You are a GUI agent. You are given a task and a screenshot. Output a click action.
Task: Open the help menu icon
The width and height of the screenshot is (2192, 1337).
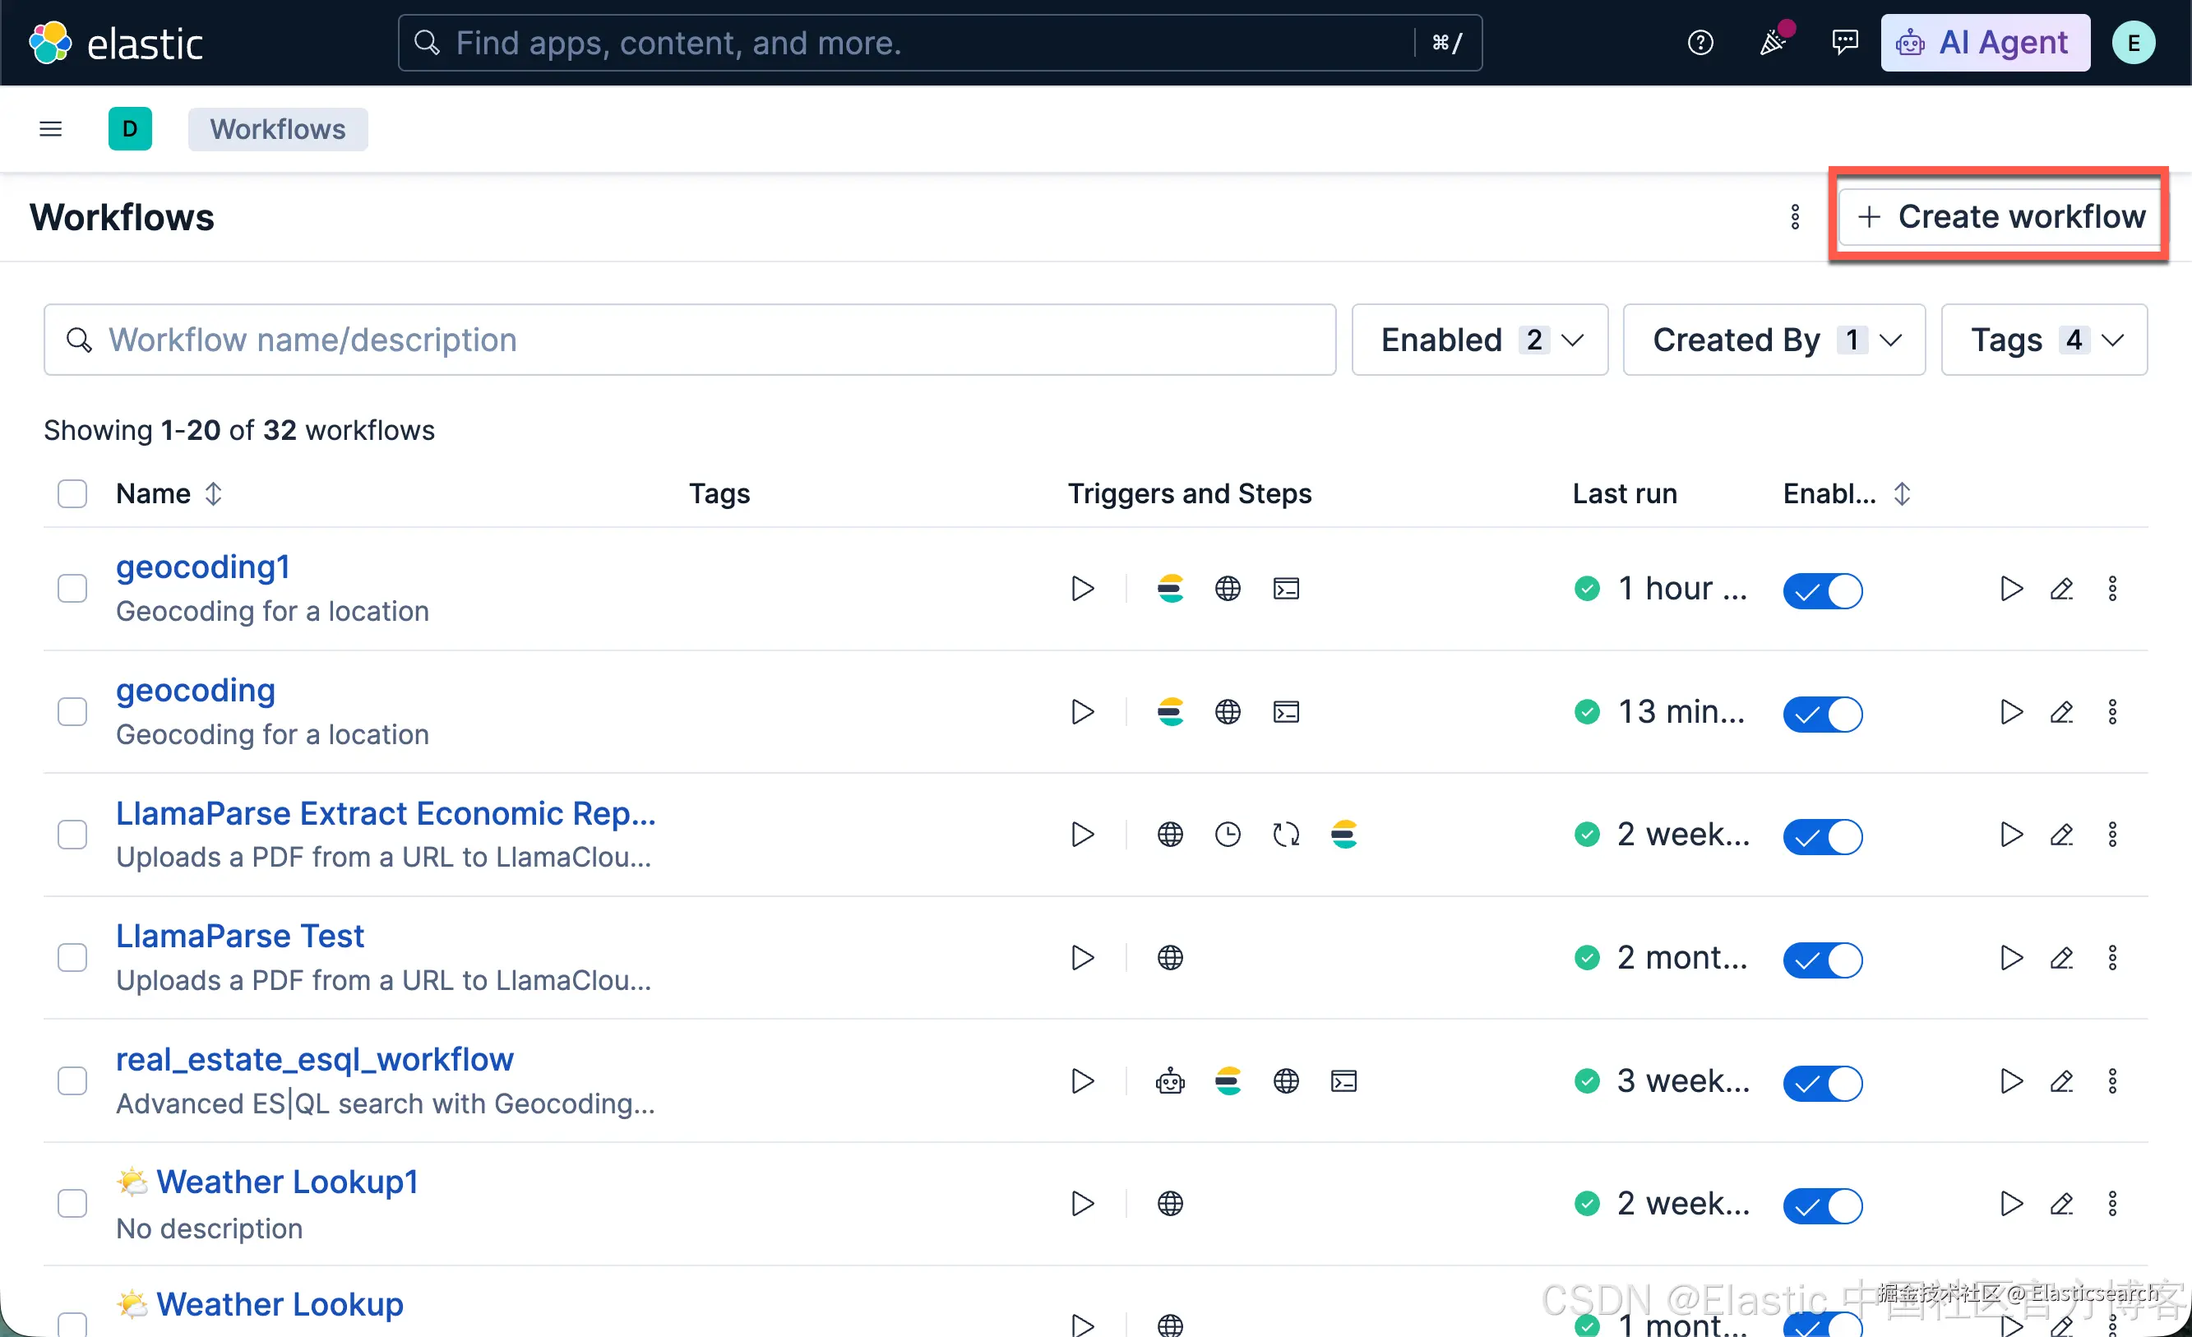[x=1700, y=43]
